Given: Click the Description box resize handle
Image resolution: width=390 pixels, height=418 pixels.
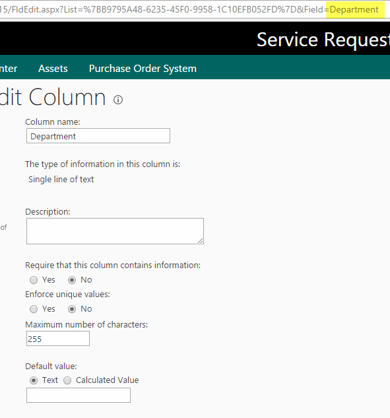Looking at the screenshot, I should click(x=201, y=241).
